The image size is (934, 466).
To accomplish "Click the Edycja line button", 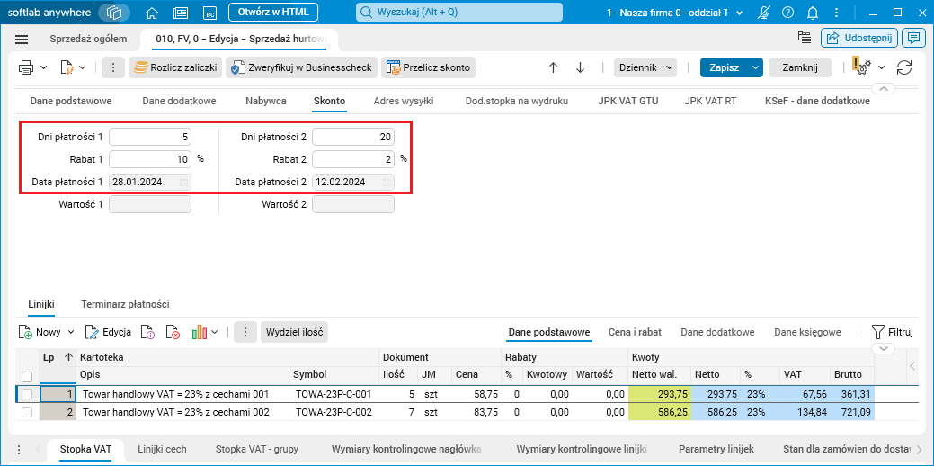I will 108,332.
